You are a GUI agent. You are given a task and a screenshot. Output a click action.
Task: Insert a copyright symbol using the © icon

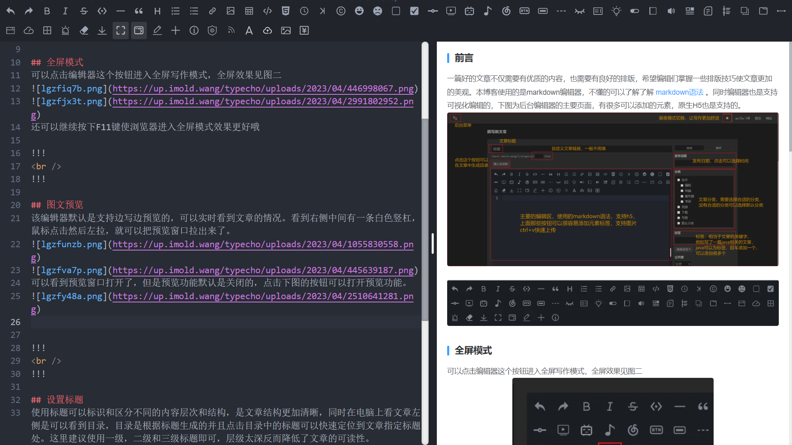341,11
